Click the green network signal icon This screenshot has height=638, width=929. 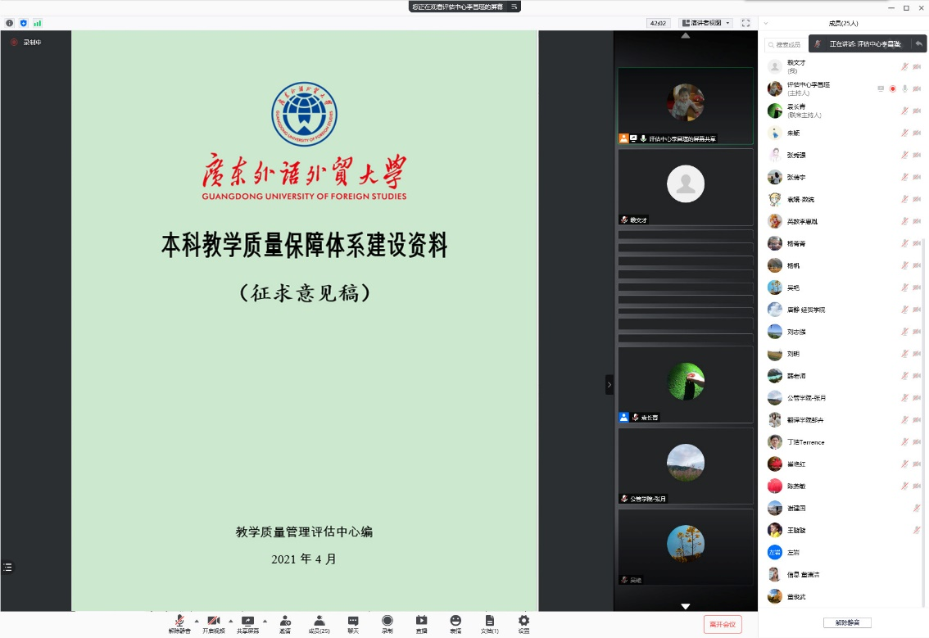37,23
